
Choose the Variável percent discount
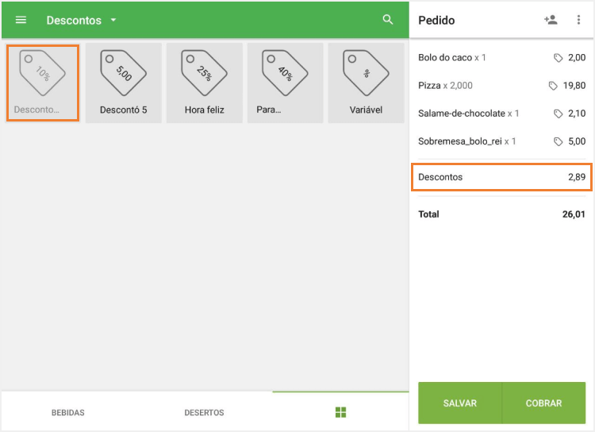(366, 83)
